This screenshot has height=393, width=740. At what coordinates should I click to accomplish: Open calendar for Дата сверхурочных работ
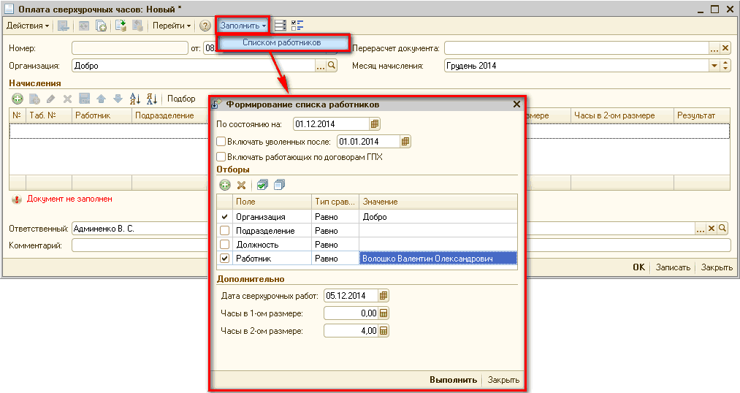(384, 296)
